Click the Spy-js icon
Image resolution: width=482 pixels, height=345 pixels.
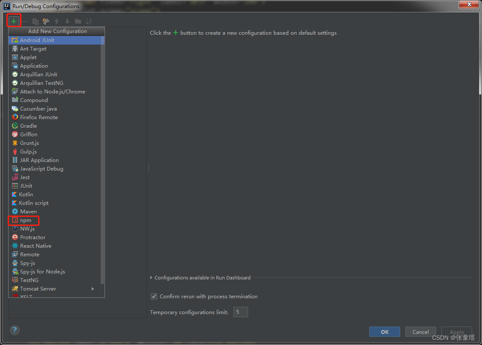[x=15, y=263]
